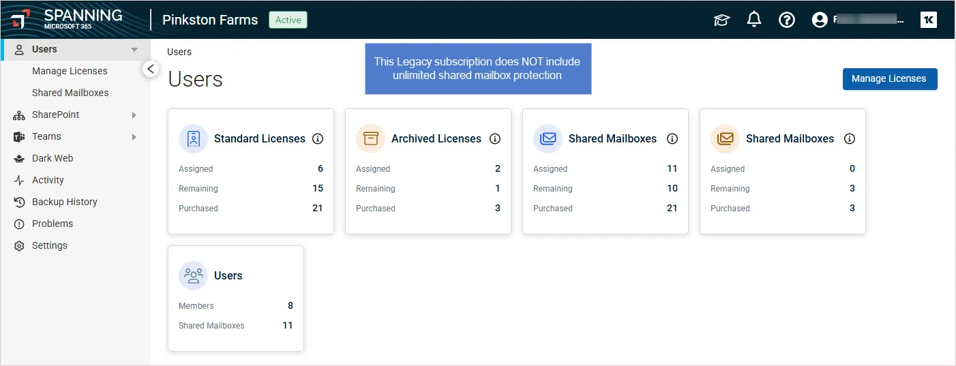This screenshot has height=366, width=956.
Task: Open the graduation cap training icon
Action: [x=721, y=20]
